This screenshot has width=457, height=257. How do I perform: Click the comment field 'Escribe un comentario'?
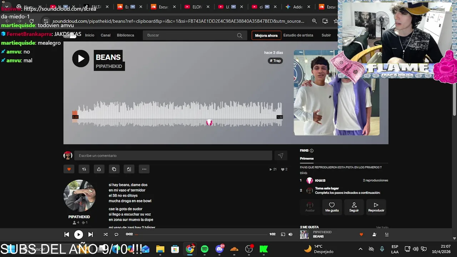click(x=173, y=156)
